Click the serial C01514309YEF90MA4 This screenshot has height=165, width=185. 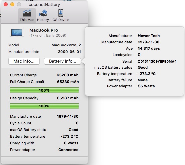point(157,61)
